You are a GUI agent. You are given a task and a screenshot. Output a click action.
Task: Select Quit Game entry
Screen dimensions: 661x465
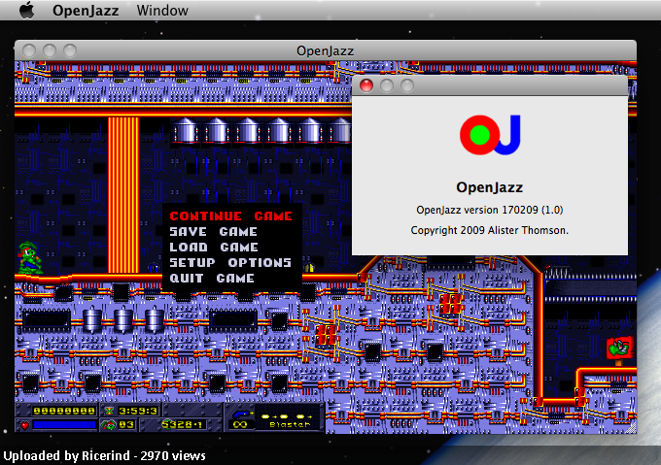tap(212, 279)
